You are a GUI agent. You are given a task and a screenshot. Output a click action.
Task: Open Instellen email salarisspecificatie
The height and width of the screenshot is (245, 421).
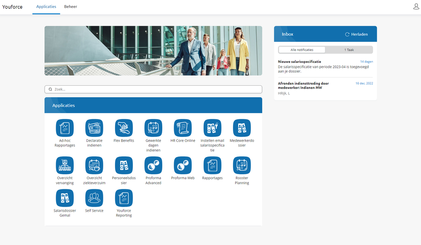(x=212, y=128)
